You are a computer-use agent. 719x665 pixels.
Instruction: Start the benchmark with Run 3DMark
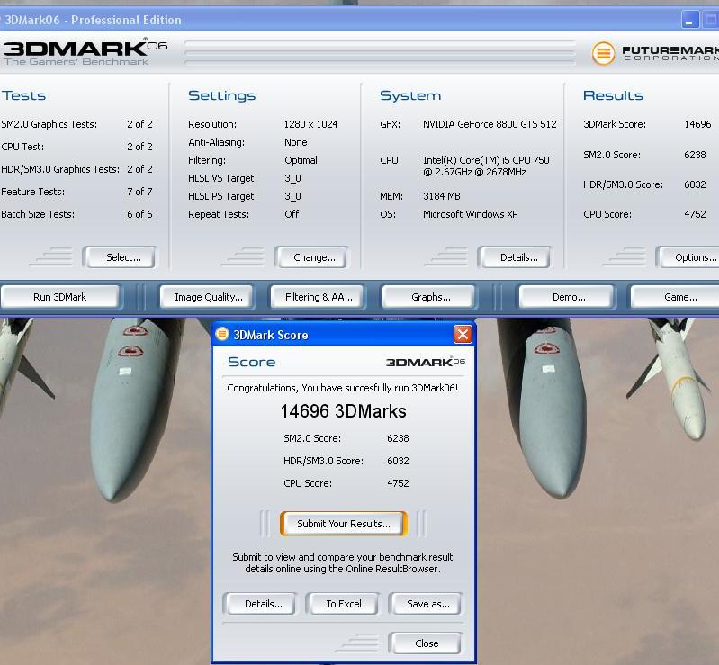60,297
